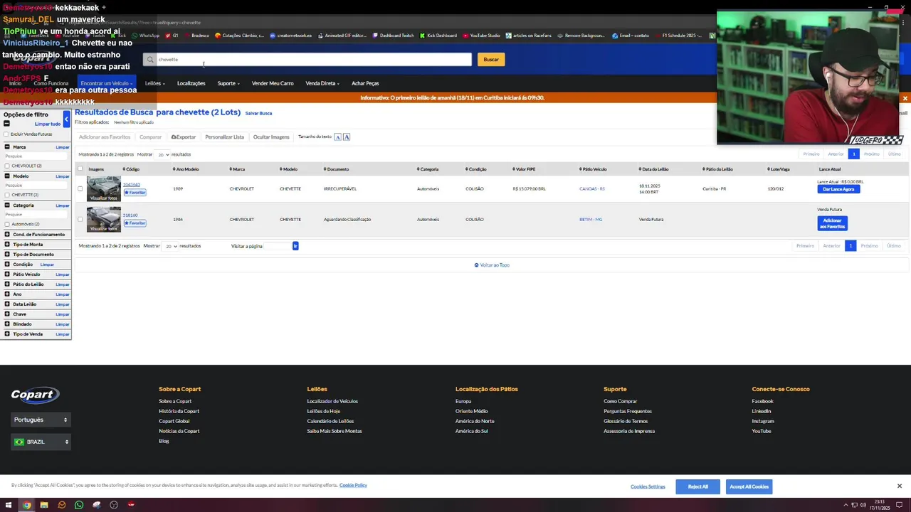
Task: Expand the Data Leilão filter
Action: tap(7, 304)
